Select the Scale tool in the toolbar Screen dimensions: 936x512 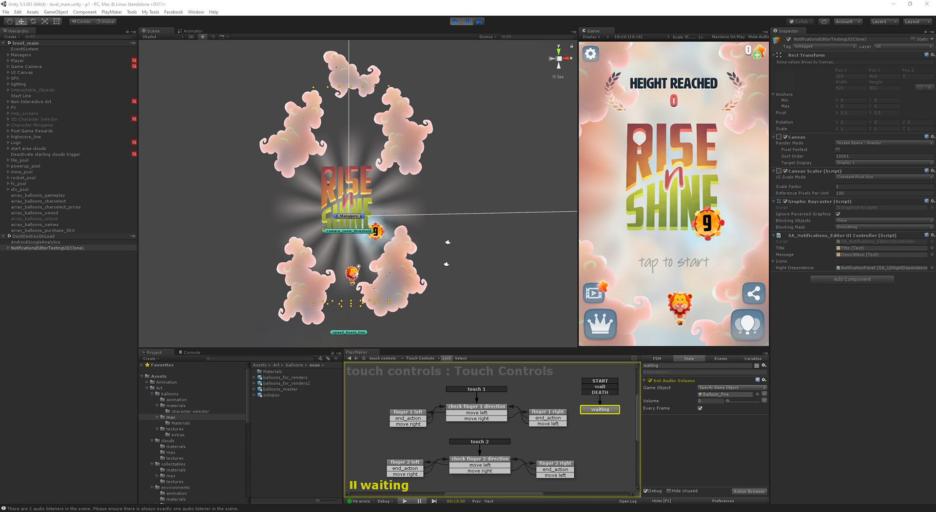coord(44,21)
